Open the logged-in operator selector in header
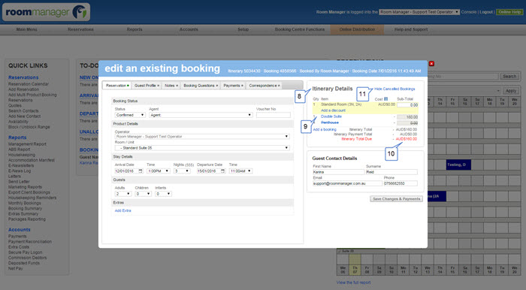Image resolution: width=526 pixels, height=290 pixels. [x=419, y=12]
